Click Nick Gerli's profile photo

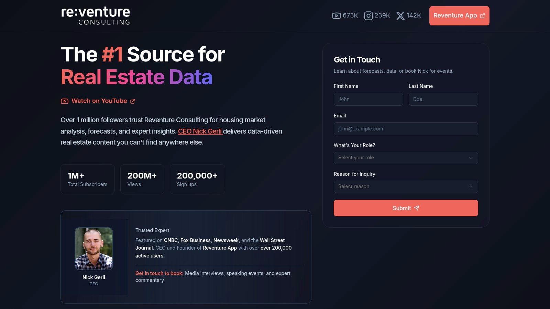click(x=94, y=249)
